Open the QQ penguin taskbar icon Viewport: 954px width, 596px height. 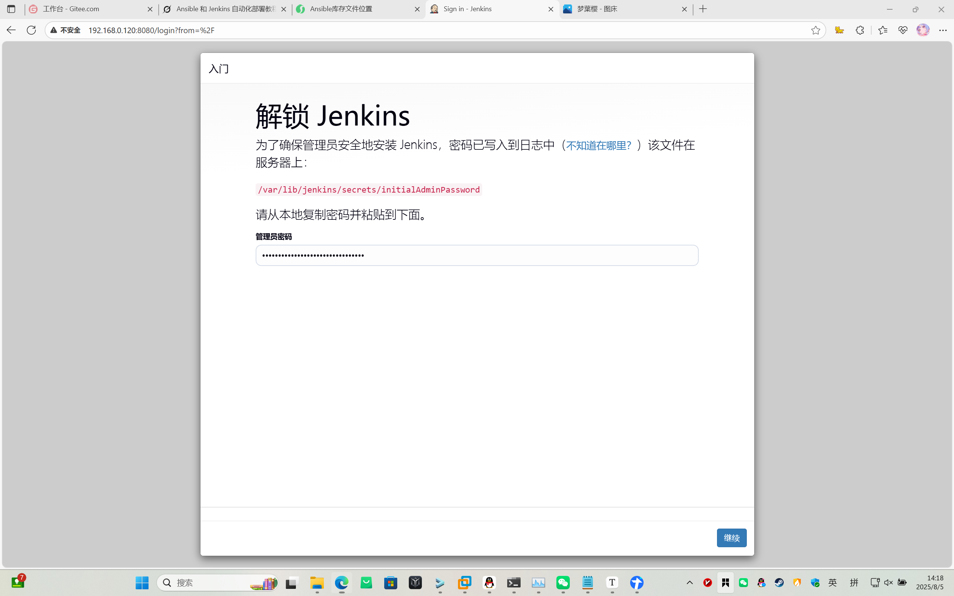coord(489,583)
